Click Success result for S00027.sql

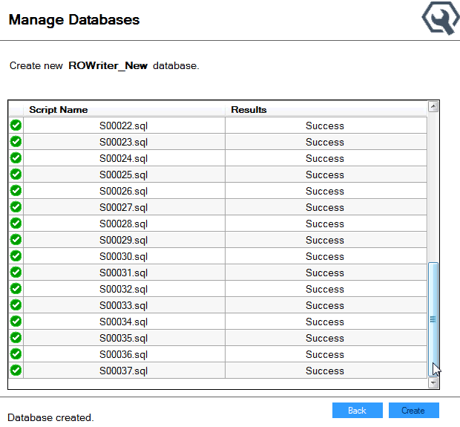point(325,207)
